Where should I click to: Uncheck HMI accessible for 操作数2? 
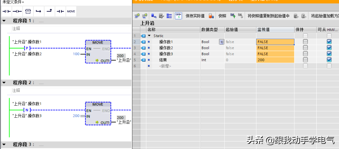(329, 48)
